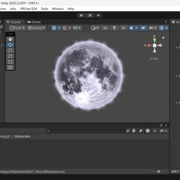
Task: Click the red X axis cone
Action: click(150, 45)
